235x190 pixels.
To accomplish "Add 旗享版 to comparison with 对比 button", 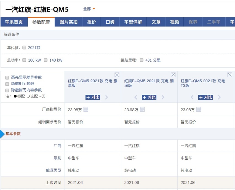I will [93, 97].
